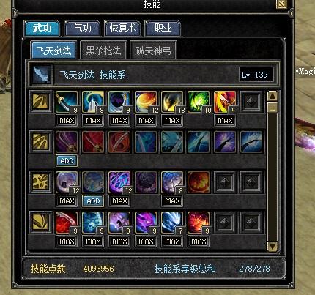This screenshot has height=295, width=315.
Task: Select the 黑杀枪法 sub-tab
Action: point(103,51)
